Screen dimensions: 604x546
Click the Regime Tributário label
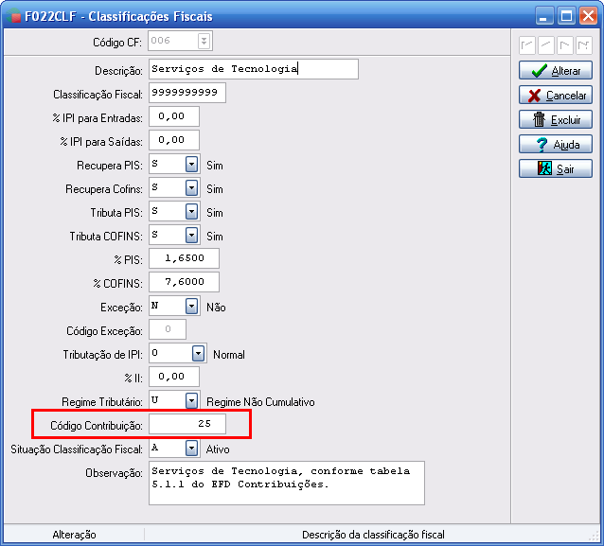(101, 402)
